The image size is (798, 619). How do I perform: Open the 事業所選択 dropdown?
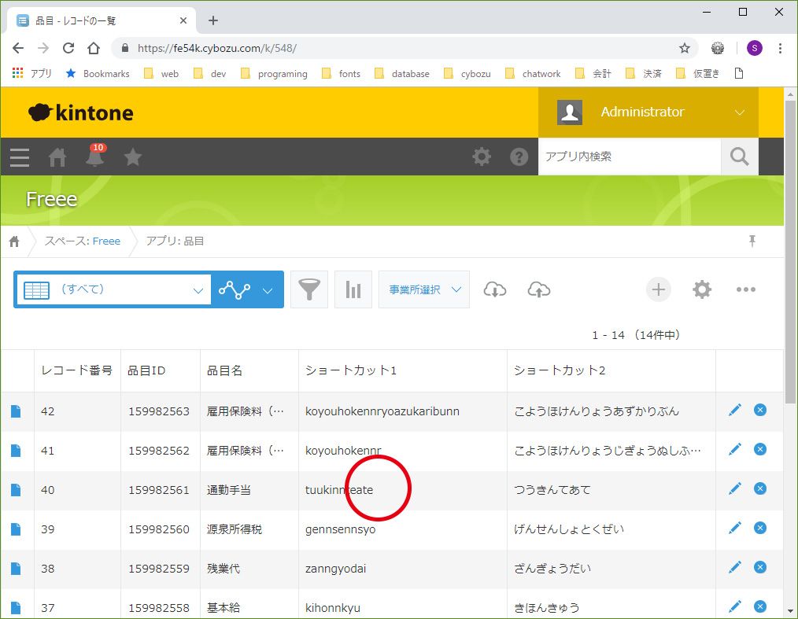click(424, 289)
